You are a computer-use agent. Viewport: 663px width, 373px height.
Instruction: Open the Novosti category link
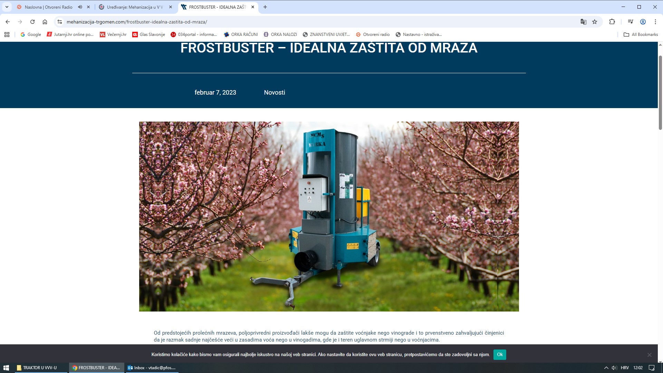point(275,93)
